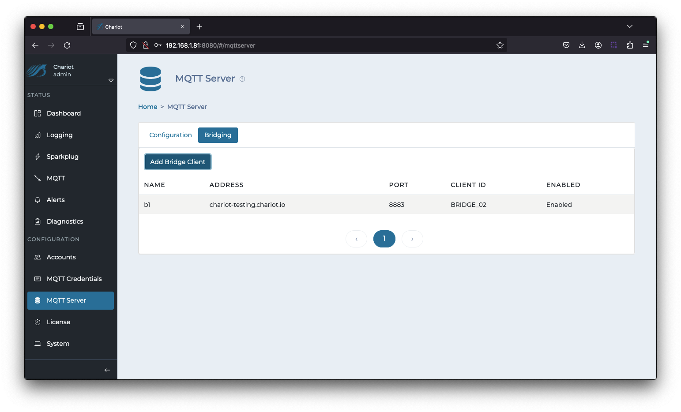Open Logging in the sidebar
Viewport: 681px width, 412px height.
click(71, 135)
